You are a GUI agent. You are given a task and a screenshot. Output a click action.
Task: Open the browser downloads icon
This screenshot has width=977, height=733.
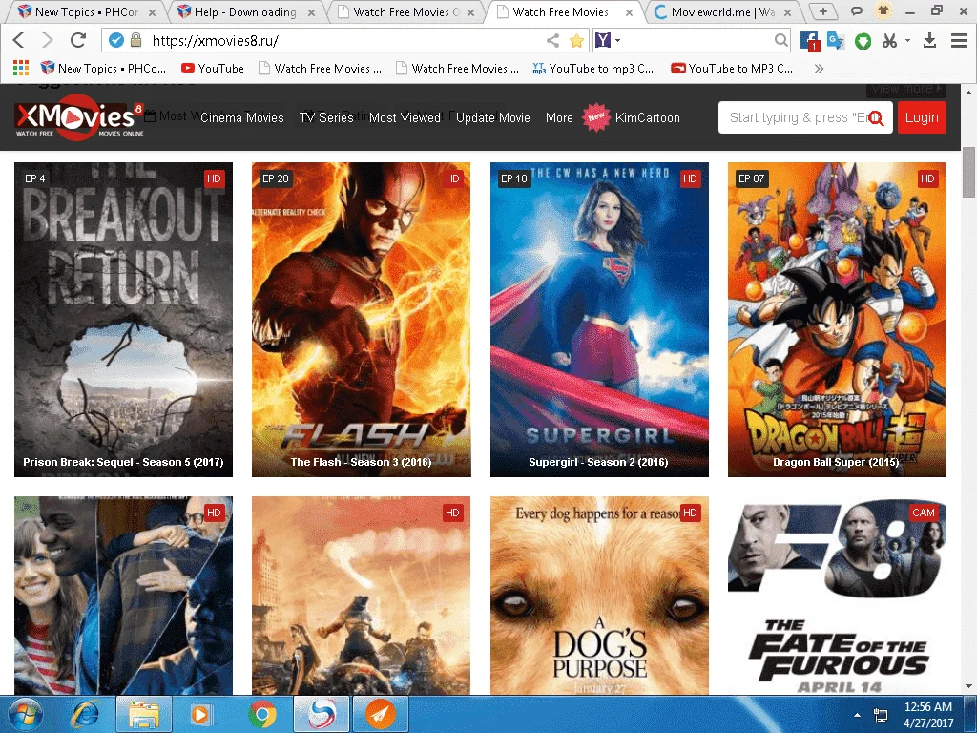point(929,41)
